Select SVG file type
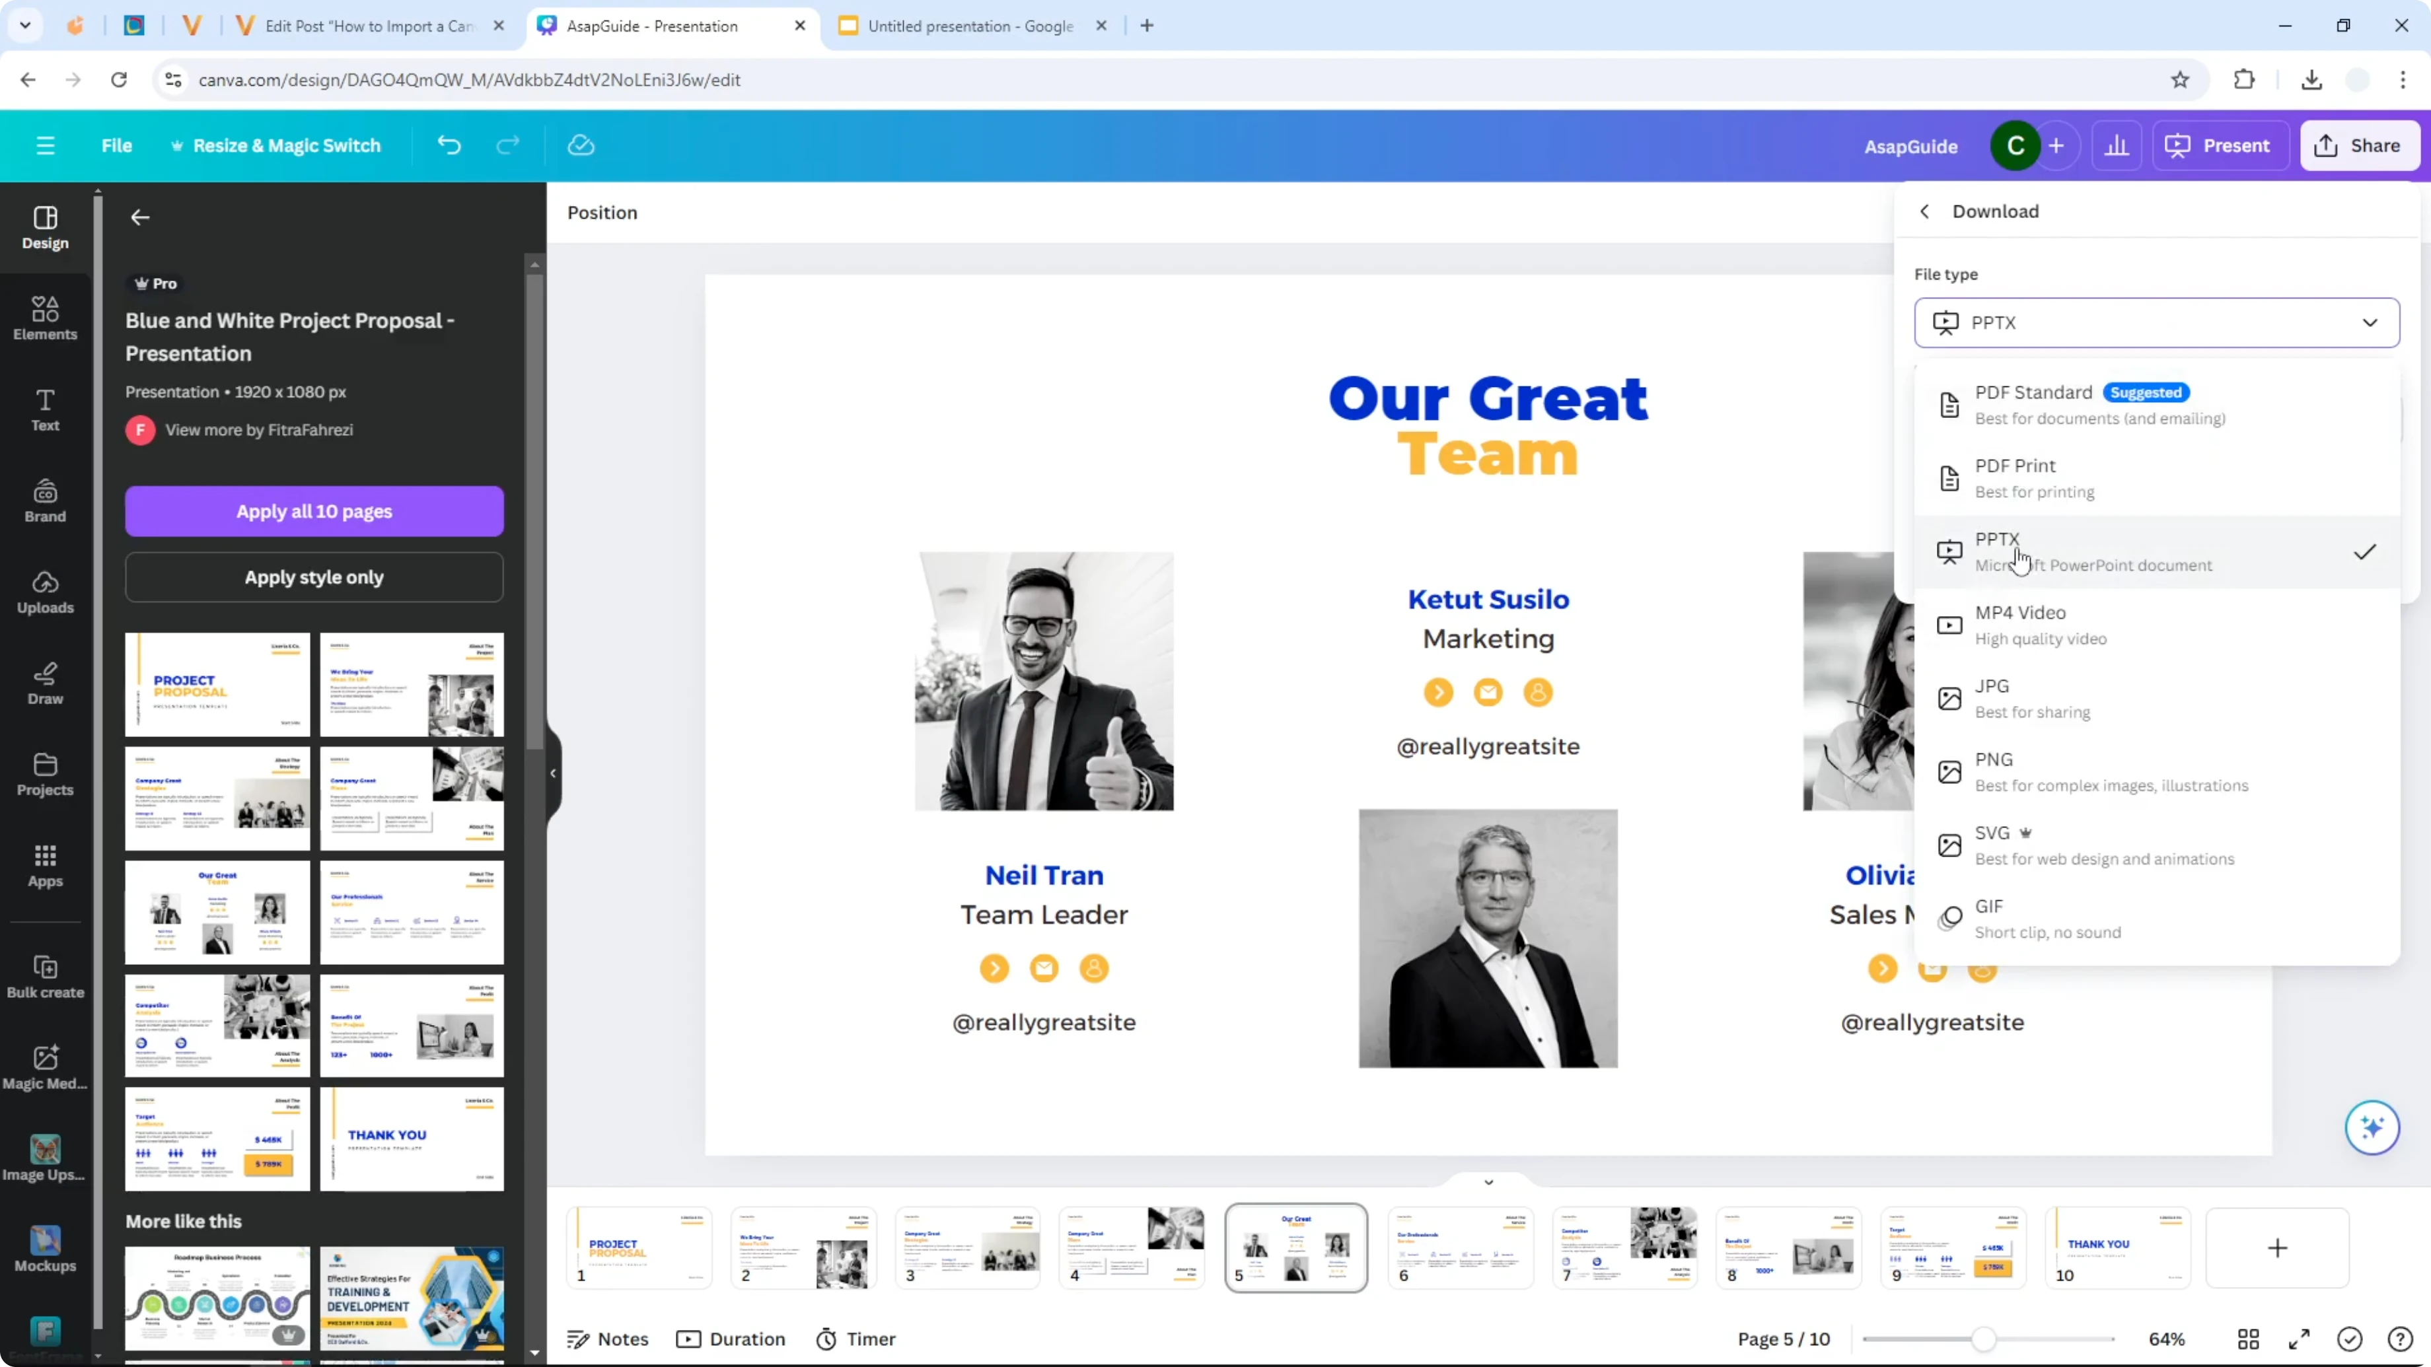This screenshot has width=2431, height=1367. pos(2156,846)
